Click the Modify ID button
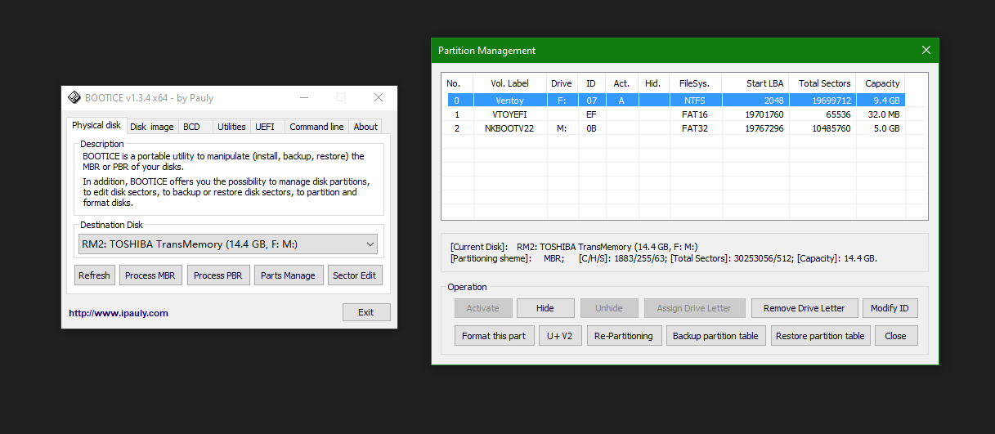Viewport: 995px width, 434px height. click(890, 308)
